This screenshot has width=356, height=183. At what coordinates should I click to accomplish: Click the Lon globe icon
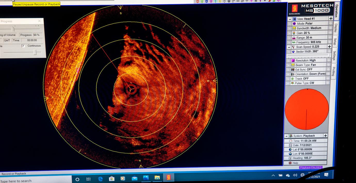(x=290, y=154)
